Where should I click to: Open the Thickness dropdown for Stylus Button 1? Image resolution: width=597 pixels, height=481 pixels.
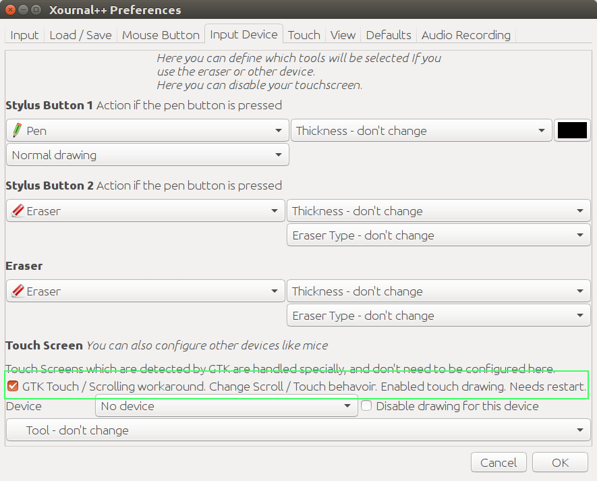point(421,130)
